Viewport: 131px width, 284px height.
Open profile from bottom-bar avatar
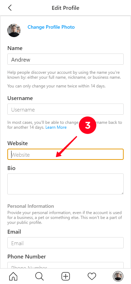118,276
